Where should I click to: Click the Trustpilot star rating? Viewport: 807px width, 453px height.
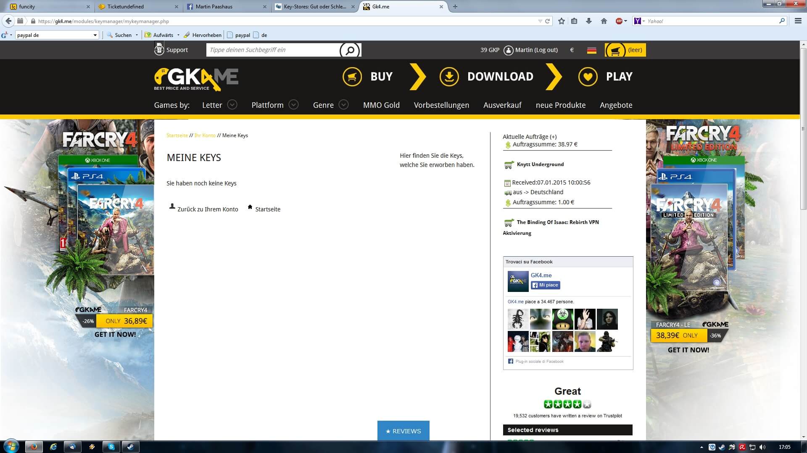click(567, 404)
